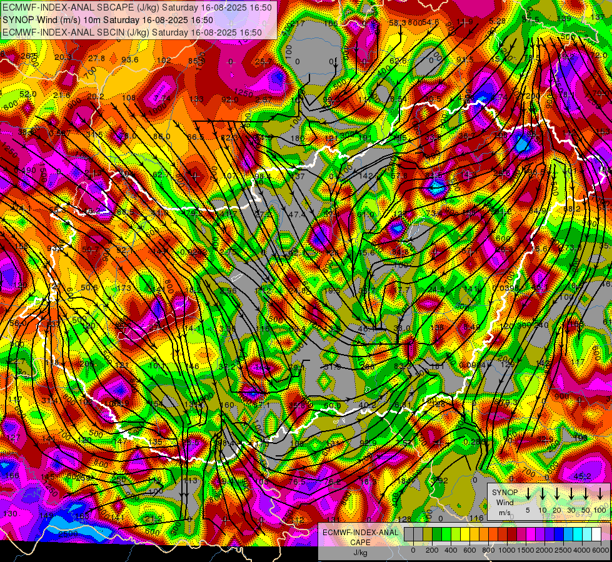Pick the bright magenta swatch after 1500
Image resolution: width=612 pixels, height=562 pixels.
click(531, 534)
